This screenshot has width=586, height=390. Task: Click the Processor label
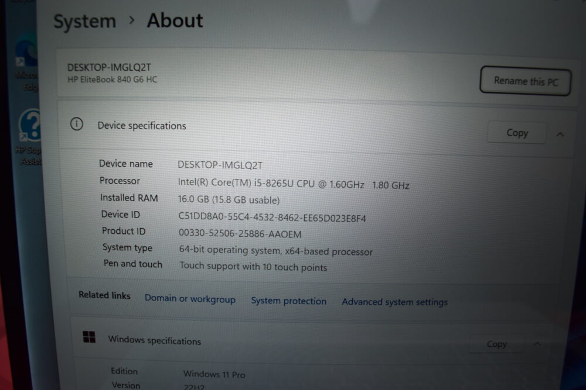120,181
